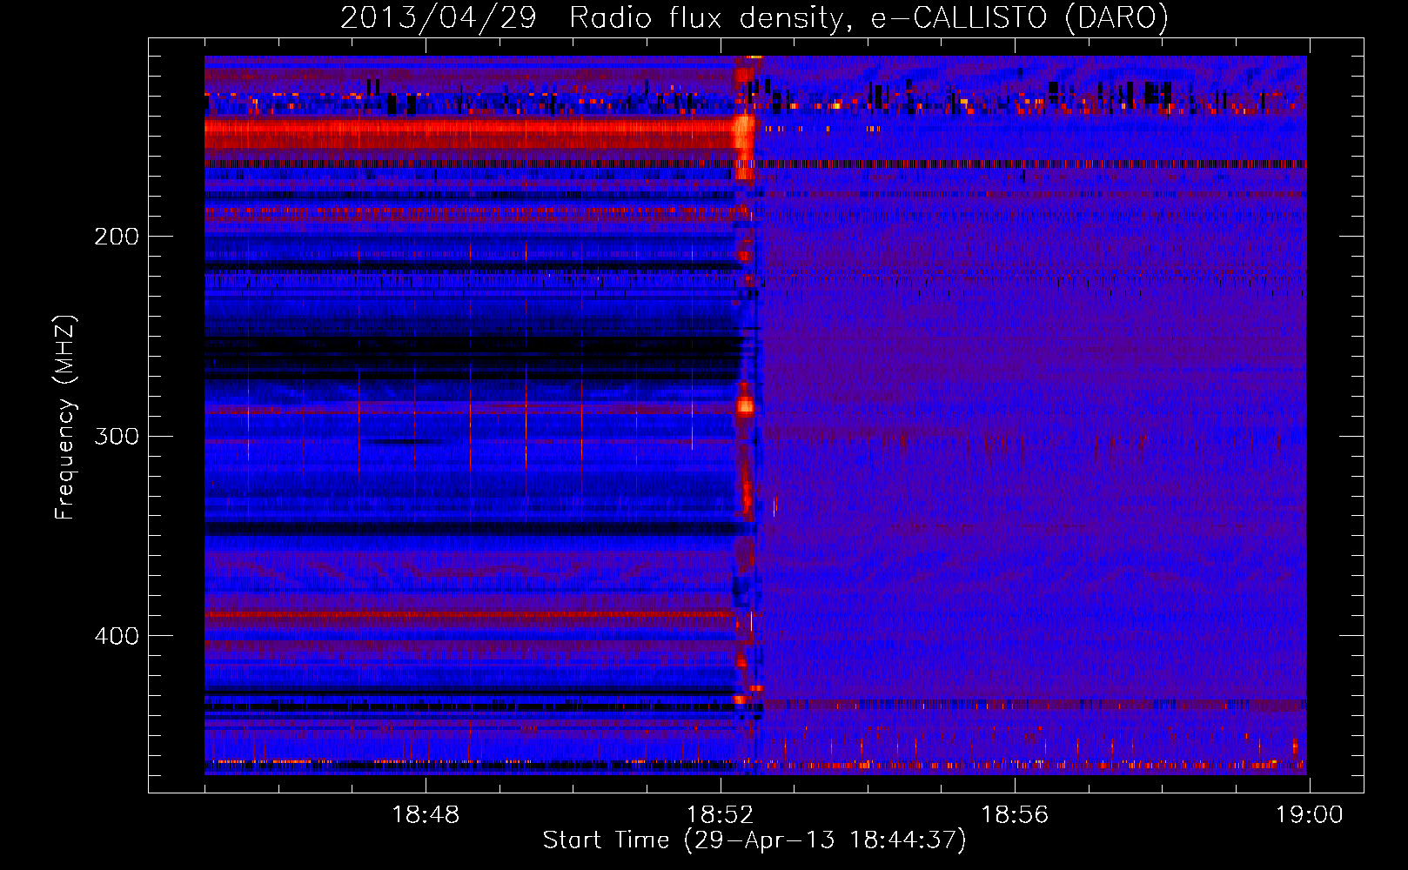Viewport: 1408px width, 870px height.
Task: Click the 18:48 time tick label
Action: (426, 815)
